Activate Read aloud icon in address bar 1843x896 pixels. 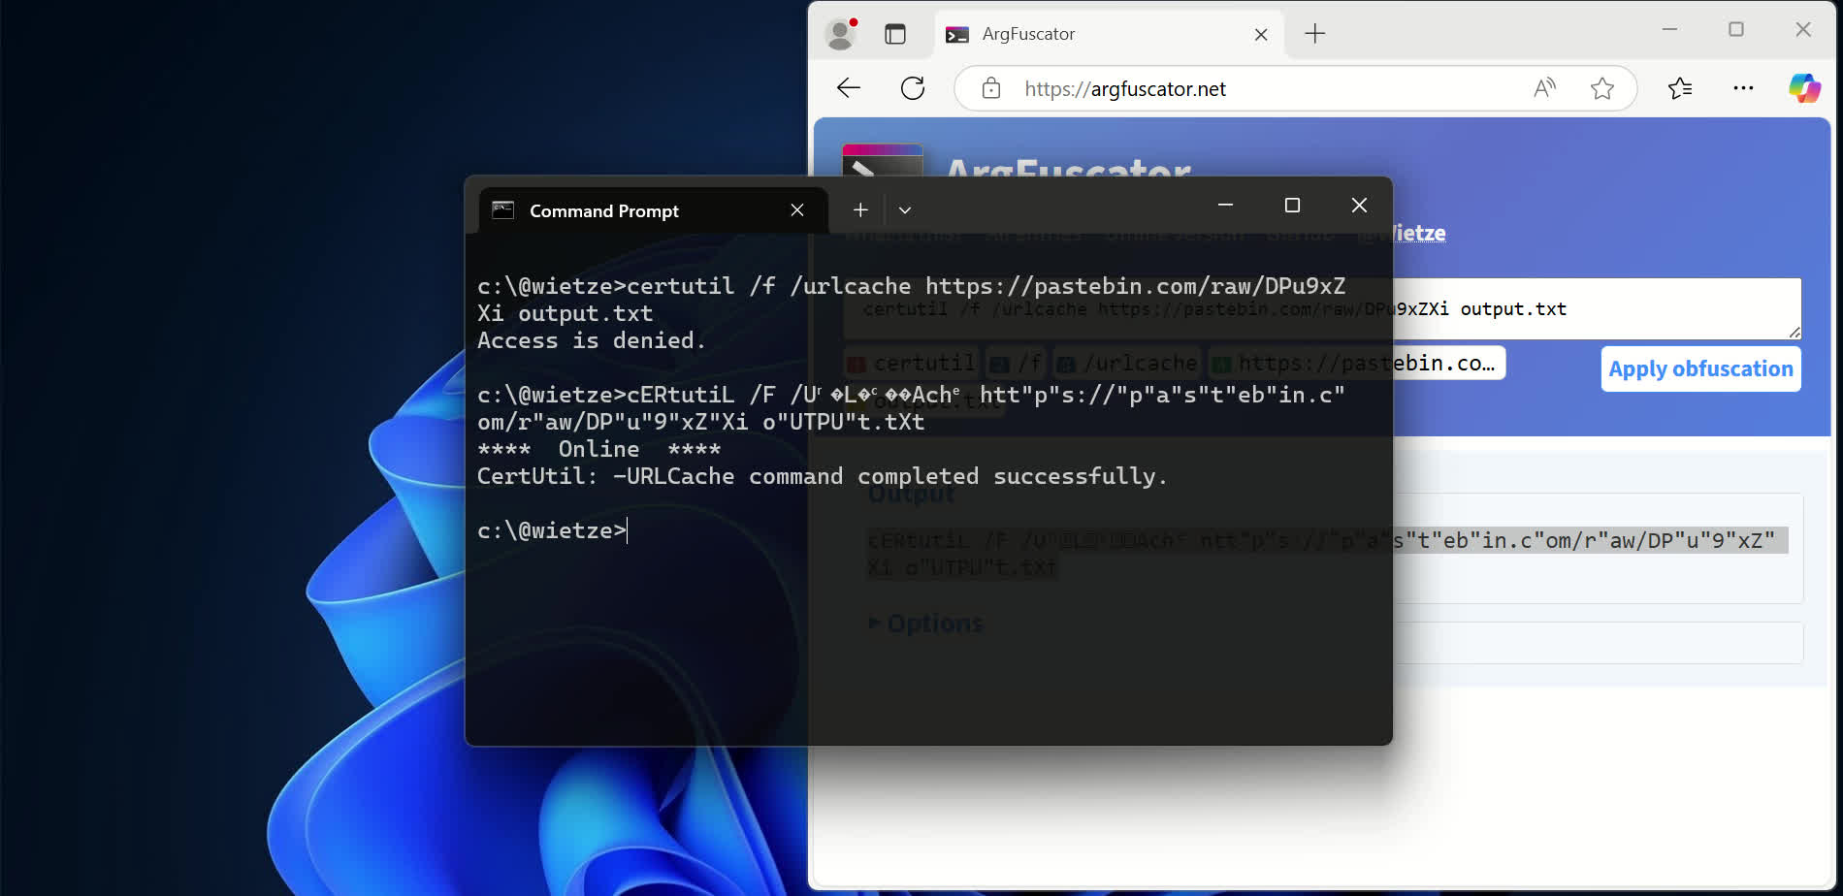tap(1544, 88)
